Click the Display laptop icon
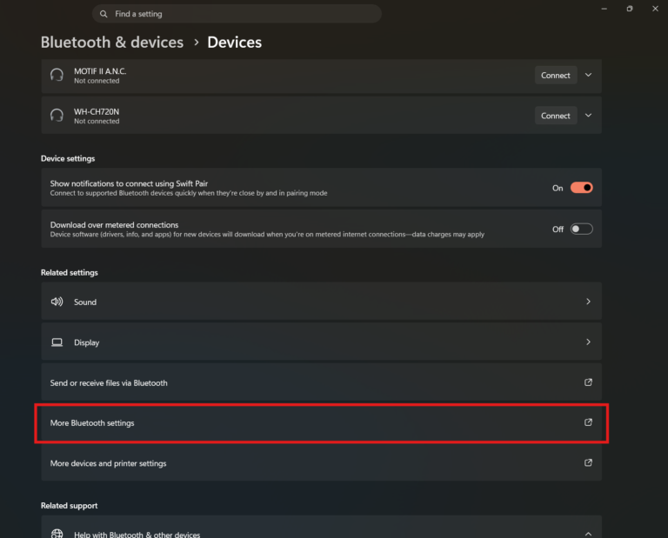668x538 pixels. (x=57, y=342)
